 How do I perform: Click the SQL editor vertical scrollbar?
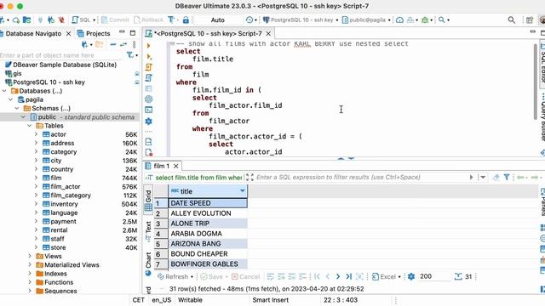[536, 82]
